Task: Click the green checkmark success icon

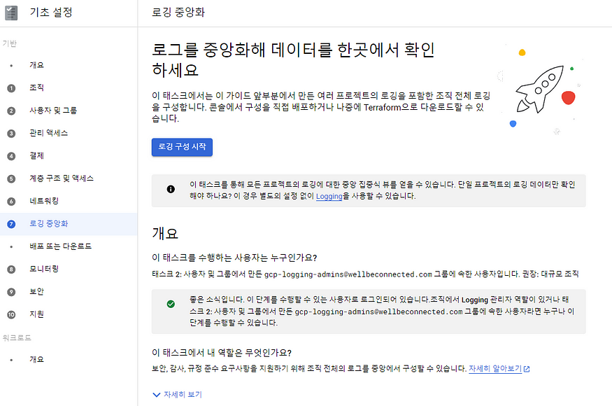Action: (171, 304)
